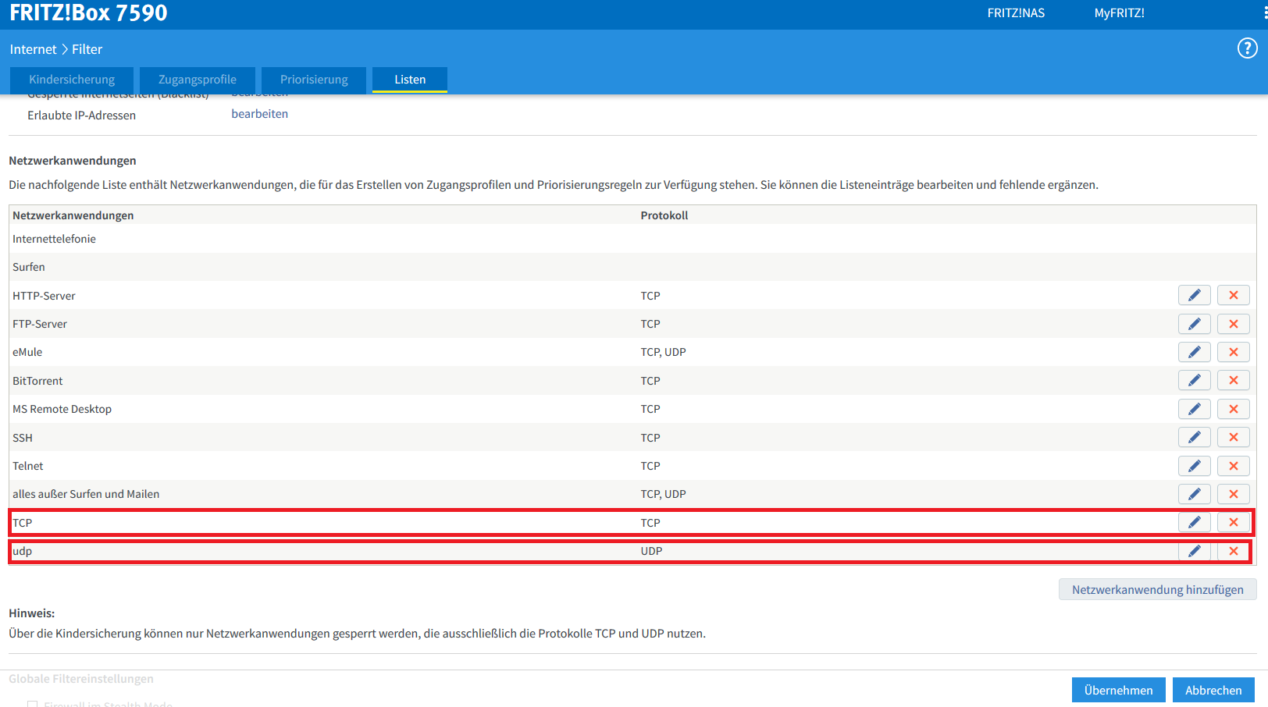Click the 'HTTP-Server' name
The height and width of the screenshot is (707, 1268).
(x=44, y=296)
